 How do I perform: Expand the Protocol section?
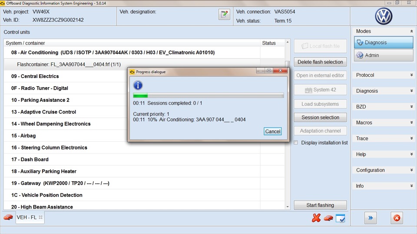(411, 75)
